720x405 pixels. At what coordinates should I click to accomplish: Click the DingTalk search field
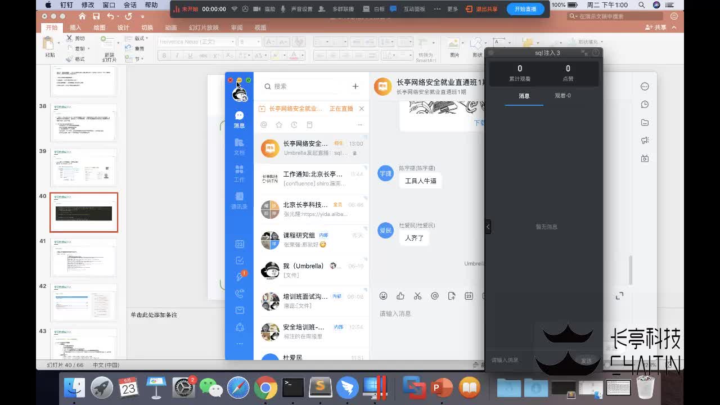coord(304,86)
